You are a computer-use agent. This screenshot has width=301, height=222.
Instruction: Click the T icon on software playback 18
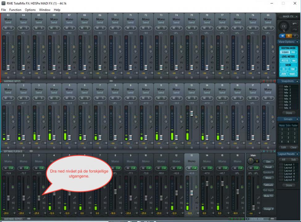273,122
